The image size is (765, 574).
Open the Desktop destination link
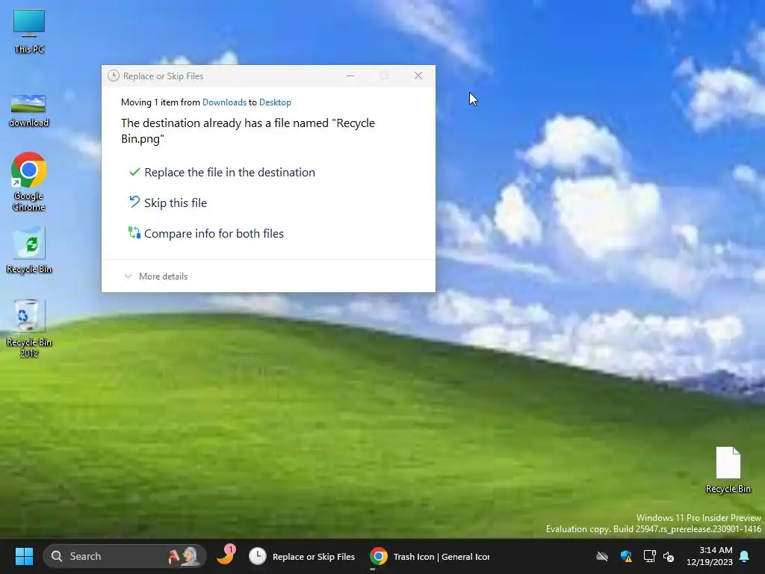click(x=275, y=102)
